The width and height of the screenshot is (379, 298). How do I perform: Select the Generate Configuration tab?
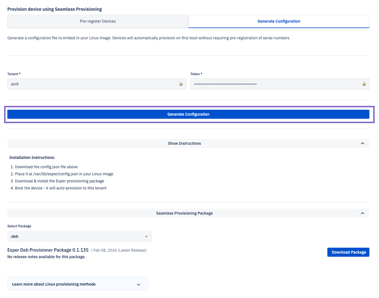tap(279, 21)
